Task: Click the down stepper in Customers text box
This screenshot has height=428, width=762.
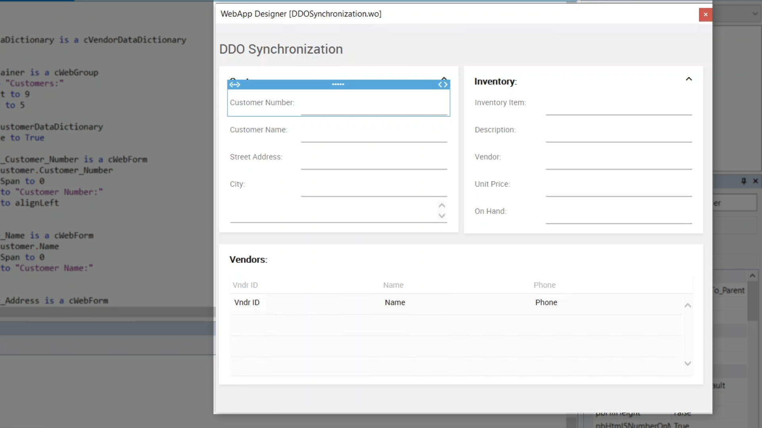Action: coord(442,216)
